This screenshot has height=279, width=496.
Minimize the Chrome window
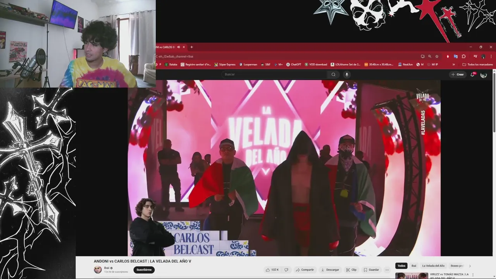[470, 47]
